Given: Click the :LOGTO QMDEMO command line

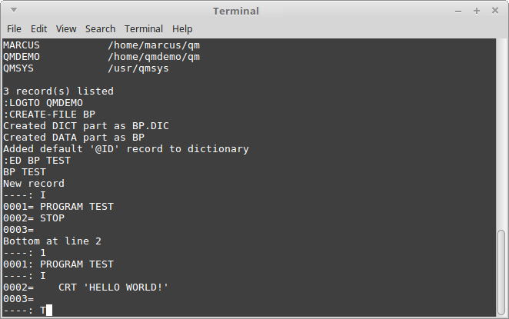Looking at the screenshot, I should click(x=43, y=103).
